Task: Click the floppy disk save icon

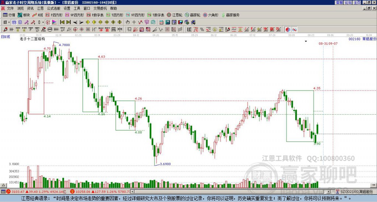Action: point(180,22)
